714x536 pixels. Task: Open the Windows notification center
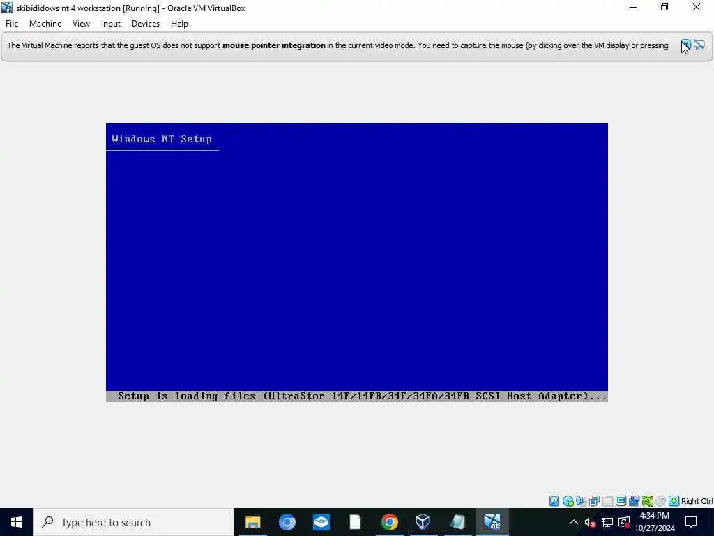point(691,522)
